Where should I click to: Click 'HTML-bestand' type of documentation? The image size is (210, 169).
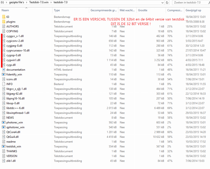[x=63, y=70]
